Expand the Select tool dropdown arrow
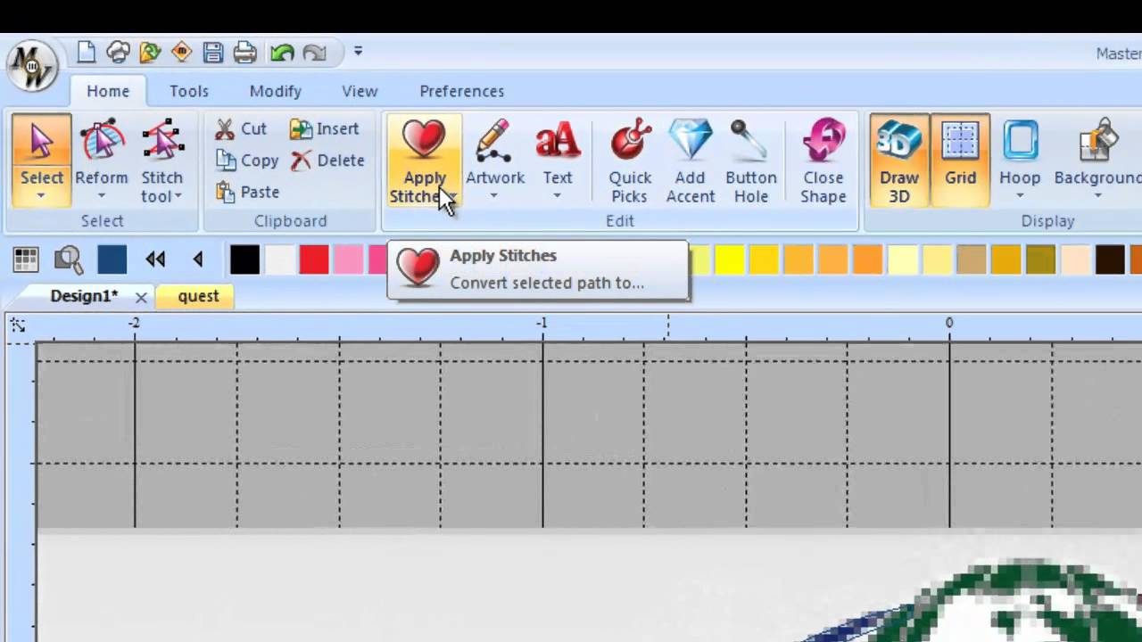This screenshot has width=1142, height=642. click(41, 196)
